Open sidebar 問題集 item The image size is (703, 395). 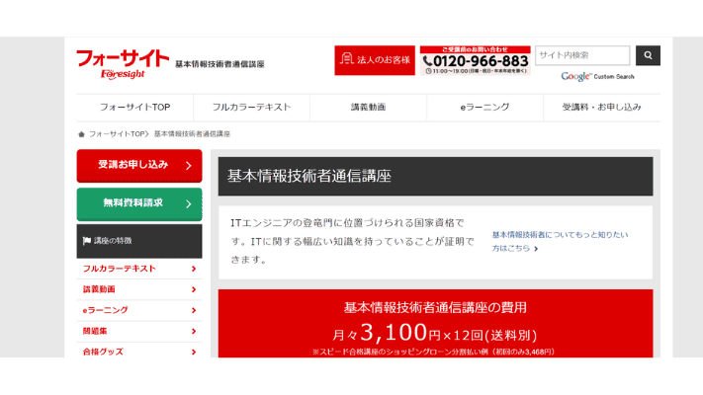click(x=139, y=332)
